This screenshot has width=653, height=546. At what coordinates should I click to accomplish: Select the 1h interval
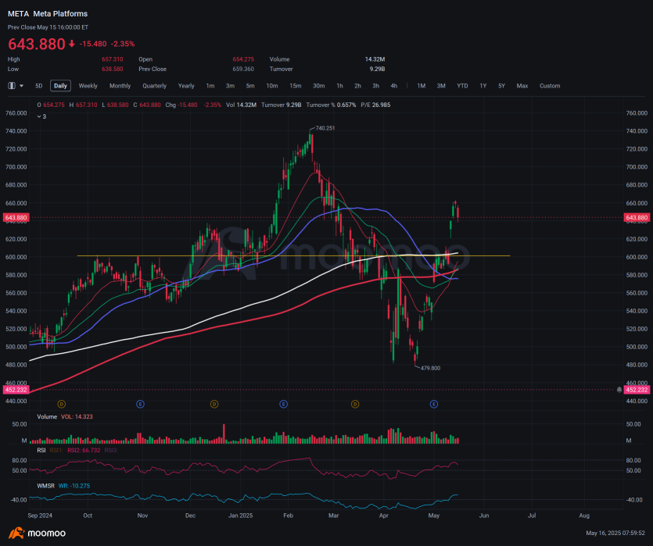(x=340, y=86)
